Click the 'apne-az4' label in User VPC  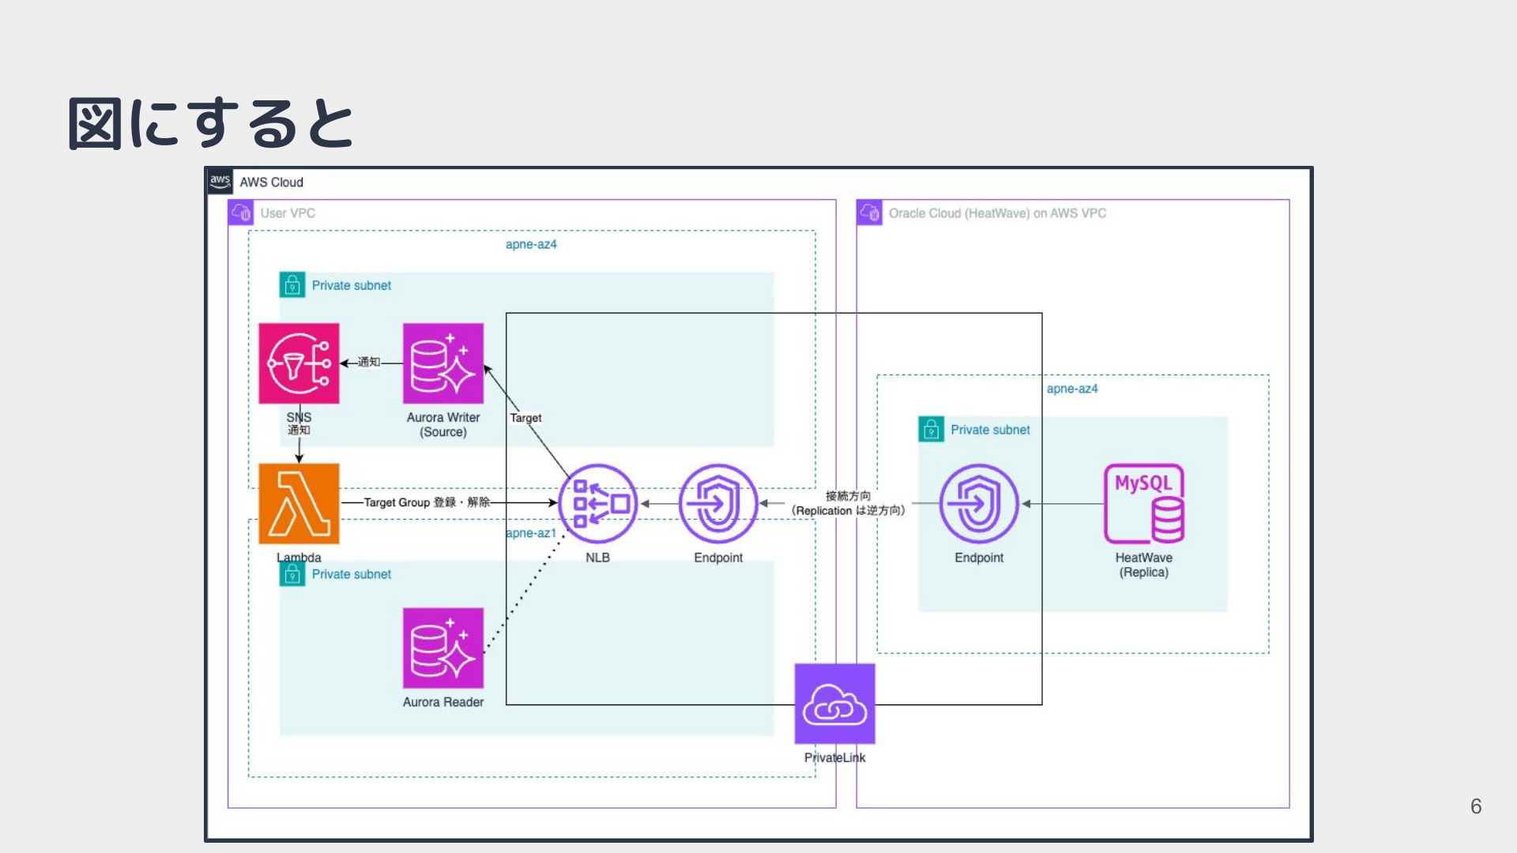[531, 244]
